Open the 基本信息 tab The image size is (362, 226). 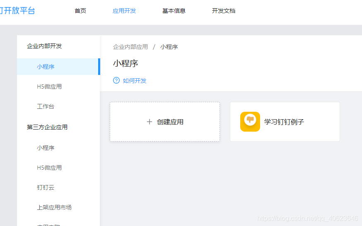tap(174, 11)
